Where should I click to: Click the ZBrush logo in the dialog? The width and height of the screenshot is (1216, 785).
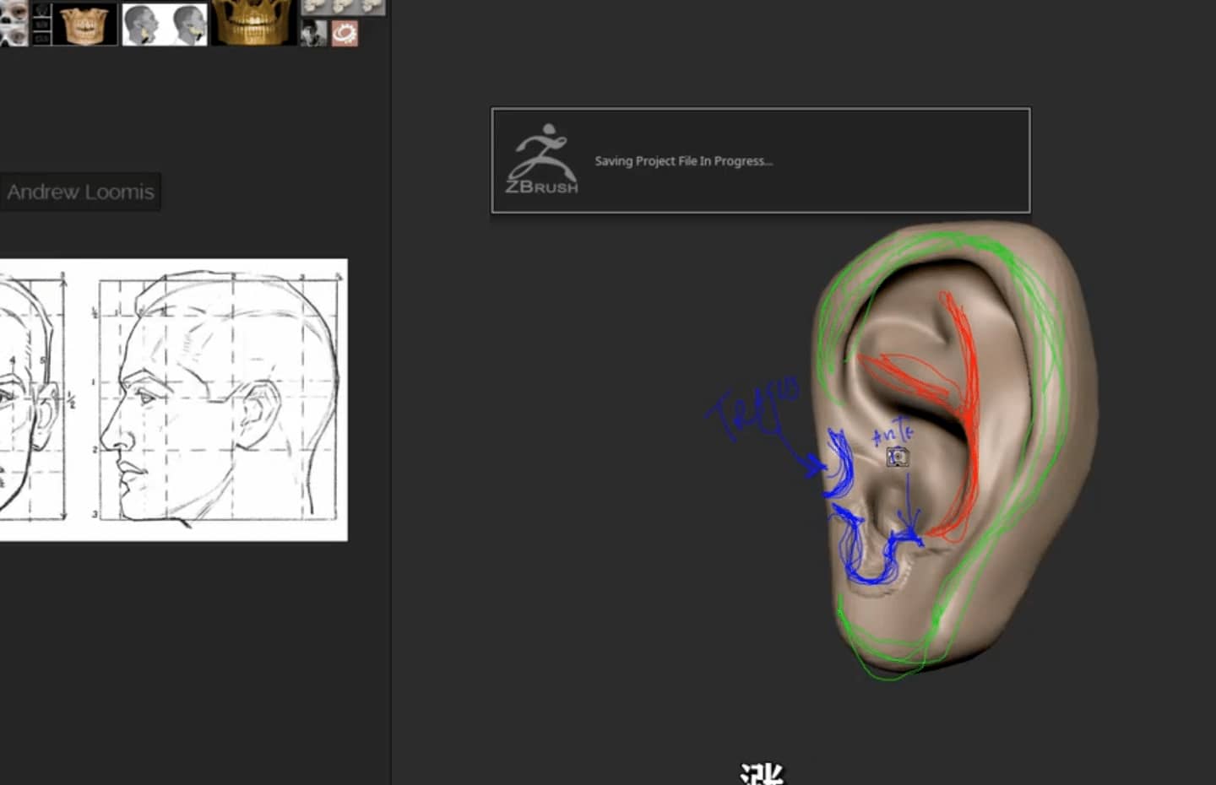[x=543, y=160]
